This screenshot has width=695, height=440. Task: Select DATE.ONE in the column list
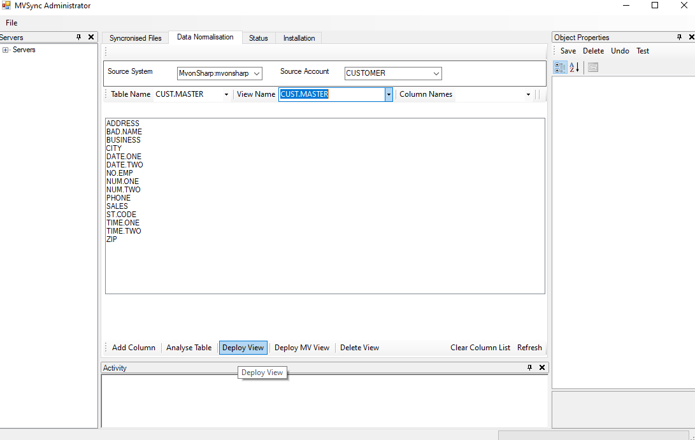click(x=124, y=157)
